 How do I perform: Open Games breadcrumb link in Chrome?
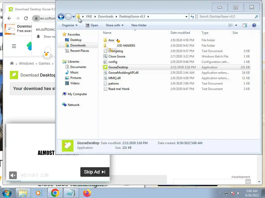point(44,63)
